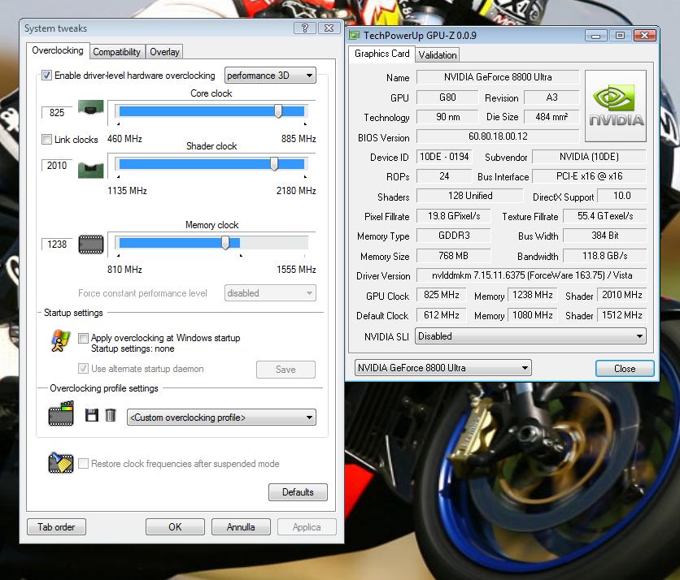The width and height of the screenshot is (680, 580).
Task: Open the Validation tab in GPU-Z
Action: pyautogui.click(x=438, y=55)
